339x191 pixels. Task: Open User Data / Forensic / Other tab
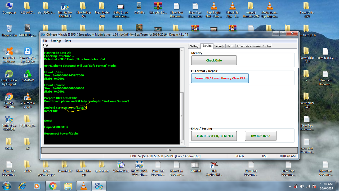[x=254, y=46]
